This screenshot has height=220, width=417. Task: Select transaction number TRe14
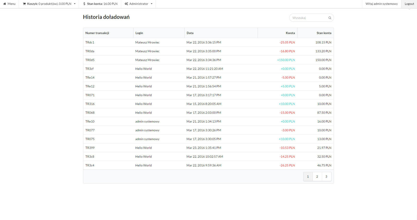pos(90,78)
